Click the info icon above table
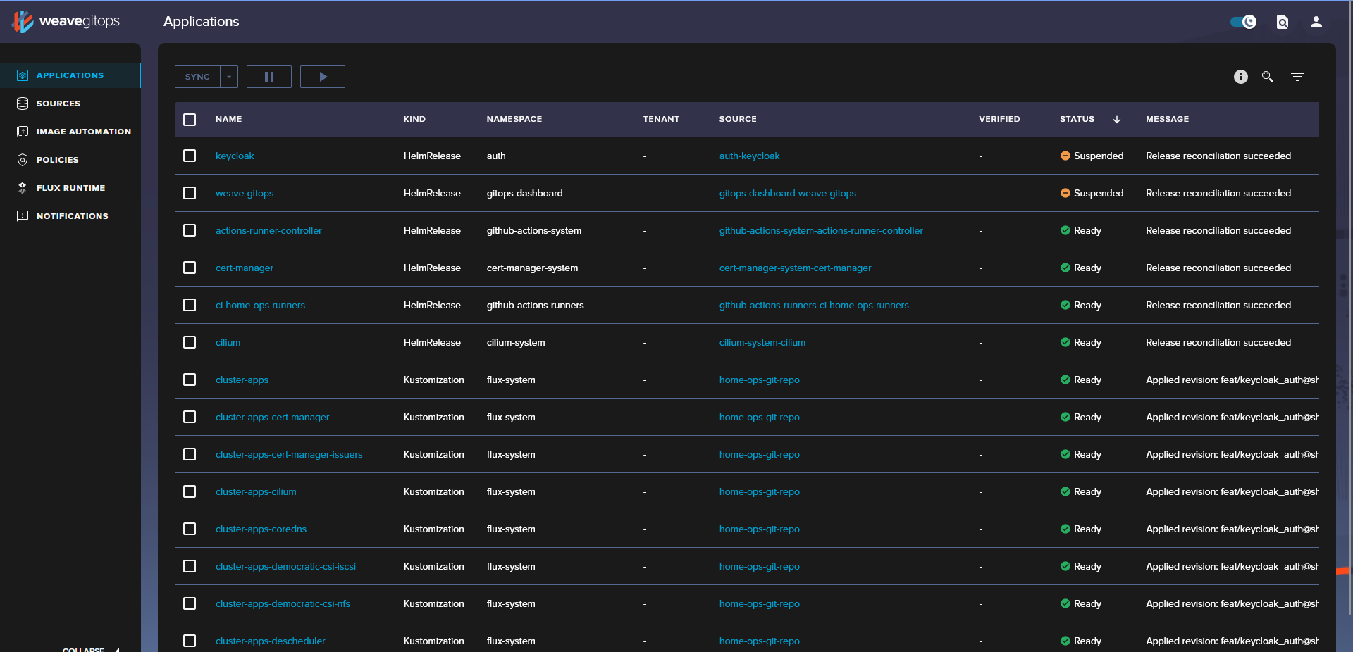Viewport: 1353px width, 652px height. pos(1241,77)
